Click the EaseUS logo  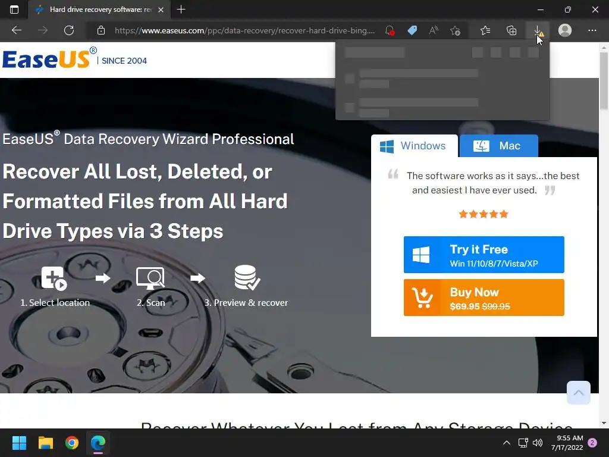pos(49,59)
